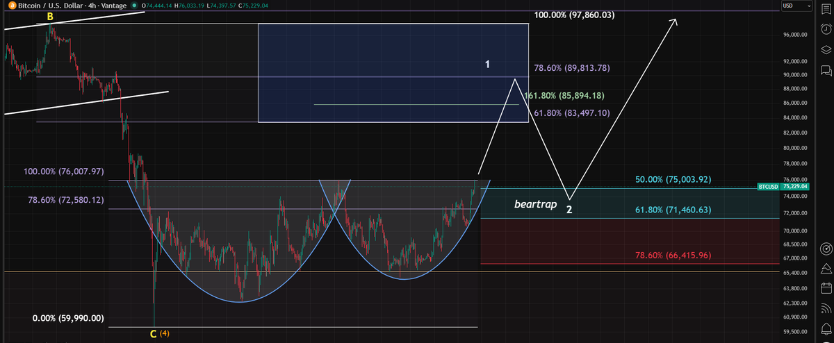Click the green market status dot
The image size is (834, 343).
(133, 6)
